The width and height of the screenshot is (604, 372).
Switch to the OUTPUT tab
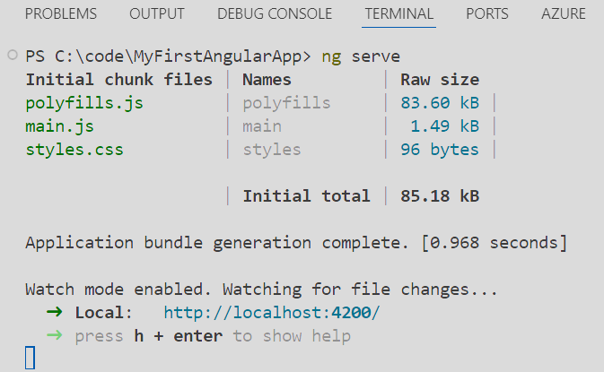point(156,14)
